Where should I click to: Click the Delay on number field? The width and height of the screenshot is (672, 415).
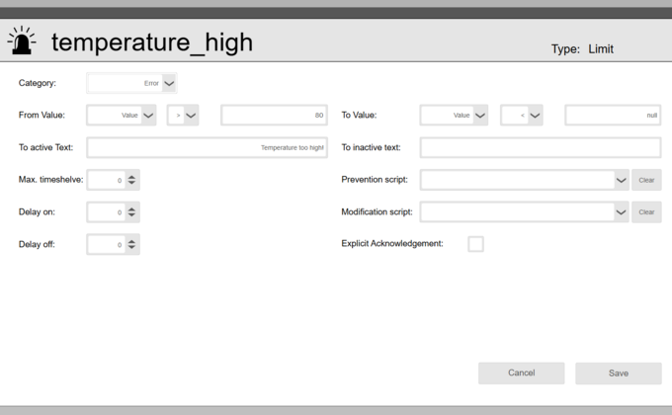click(x=107, y=212)
